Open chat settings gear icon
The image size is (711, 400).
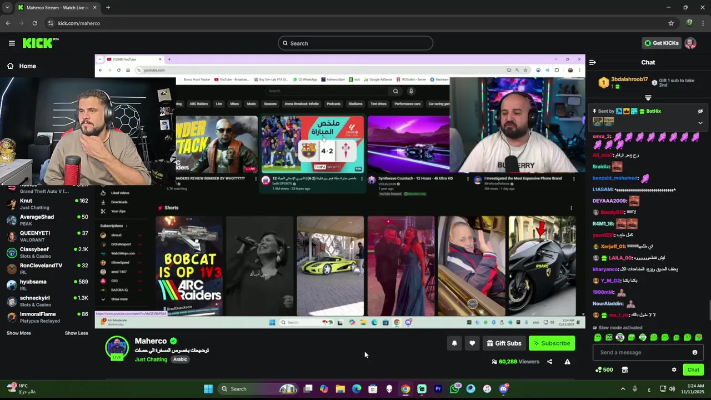[x=674, y=370]
